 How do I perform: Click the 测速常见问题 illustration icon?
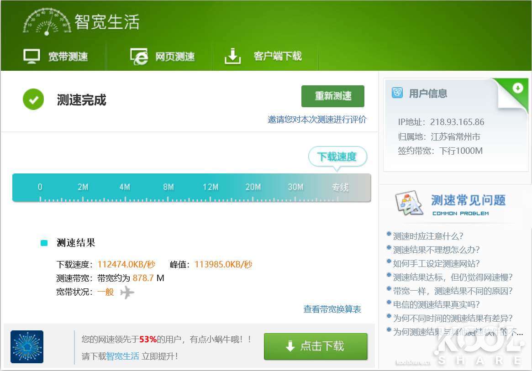[x=409, y=203]
